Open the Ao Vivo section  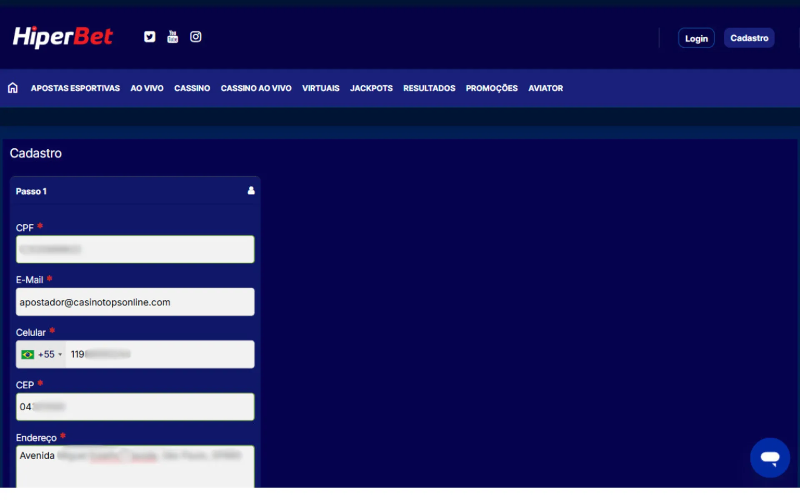(x=147, y=88)
